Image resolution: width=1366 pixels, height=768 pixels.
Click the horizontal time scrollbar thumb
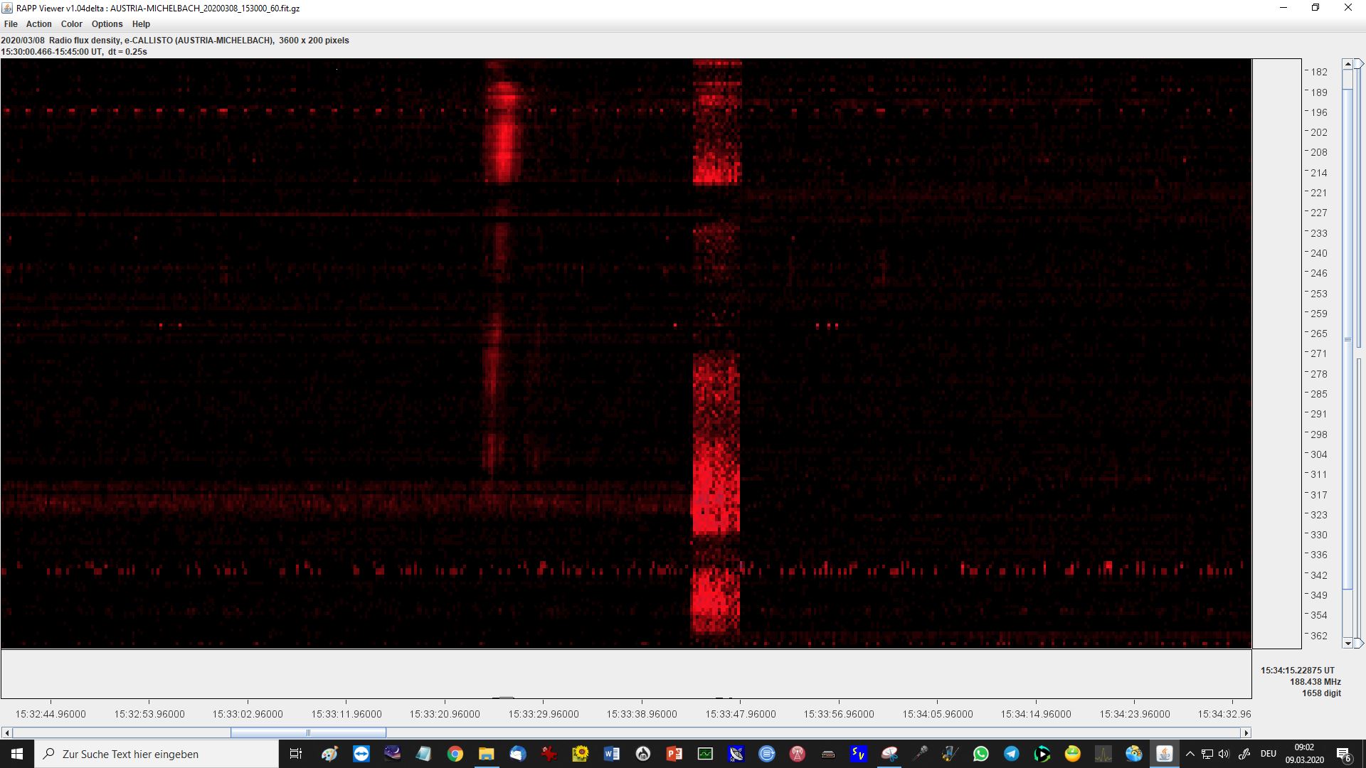[308, 732]
